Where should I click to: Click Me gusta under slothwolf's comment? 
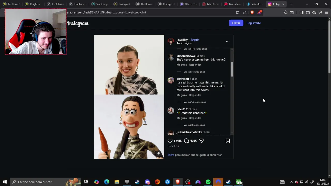point(182,95)
